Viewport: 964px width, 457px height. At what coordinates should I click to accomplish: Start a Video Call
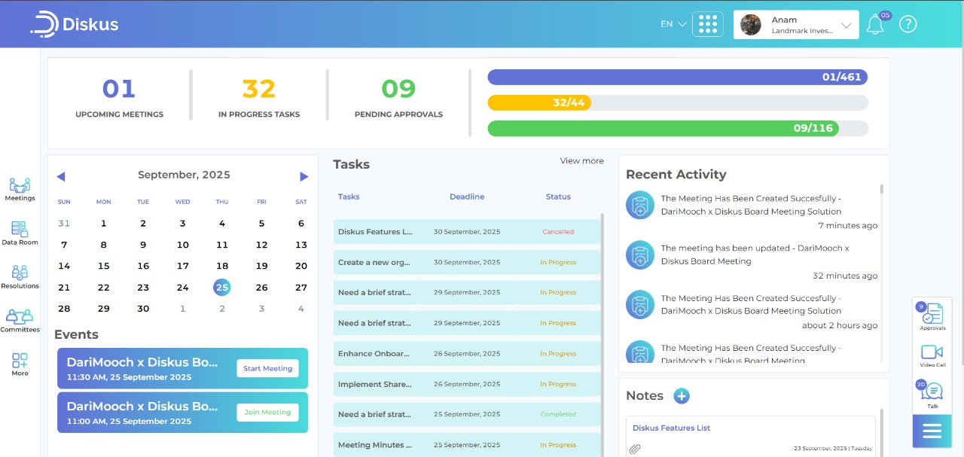click(932, 353)
